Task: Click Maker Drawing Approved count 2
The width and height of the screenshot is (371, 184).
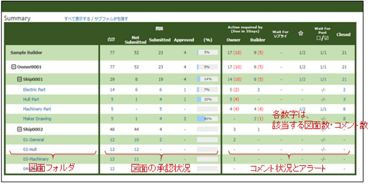Action: (x=185, y=119)
